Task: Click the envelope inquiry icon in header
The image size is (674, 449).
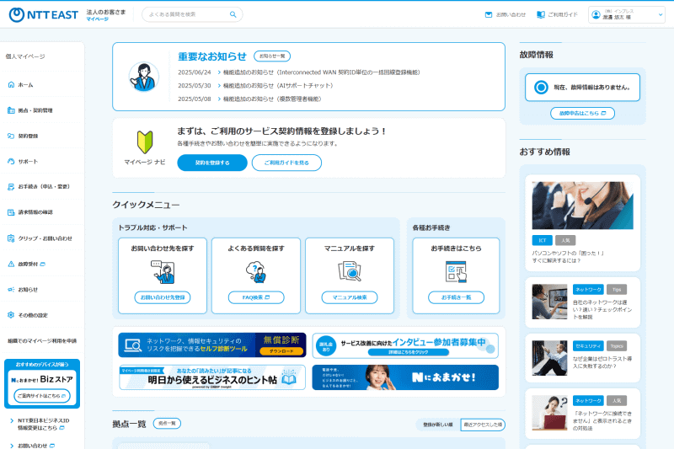Action: coord(489,14)
